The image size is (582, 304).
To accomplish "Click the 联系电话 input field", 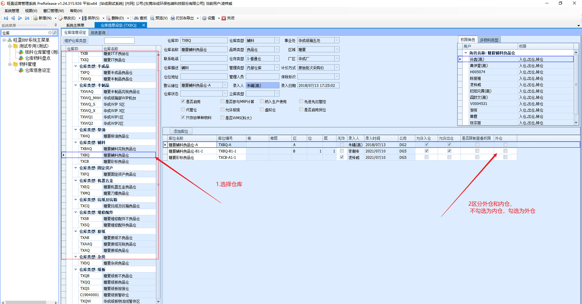I will pos(204,58).
